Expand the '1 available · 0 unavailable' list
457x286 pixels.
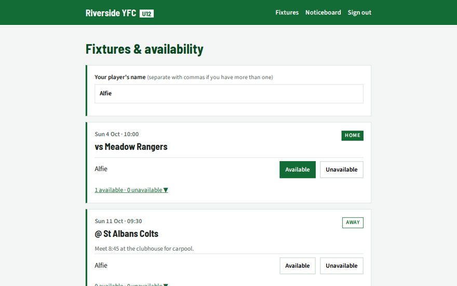pyautogui.click(x=131, y=190)
